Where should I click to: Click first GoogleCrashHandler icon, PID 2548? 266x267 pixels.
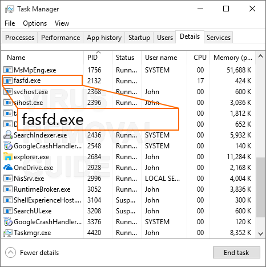click(8, 146)
